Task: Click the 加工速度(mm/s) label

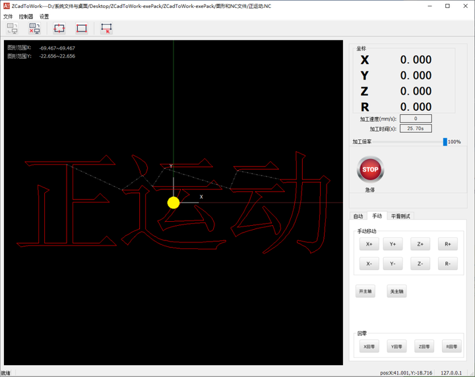Action: click(x=378, y=119)
